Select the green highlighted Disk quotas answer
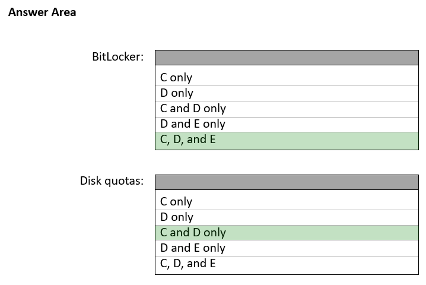 (287, 233)
